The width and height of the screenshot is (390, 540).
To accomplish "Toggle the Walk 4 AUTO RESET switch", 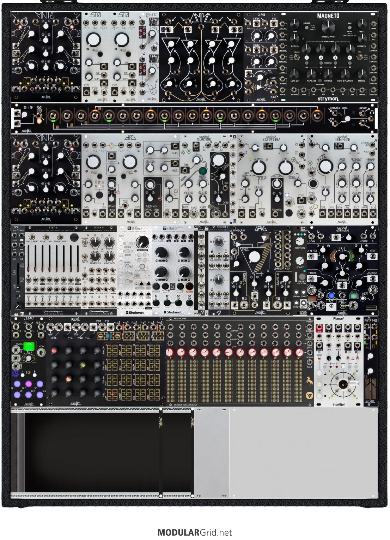I will pyautogui.click(x=85, y=256).
